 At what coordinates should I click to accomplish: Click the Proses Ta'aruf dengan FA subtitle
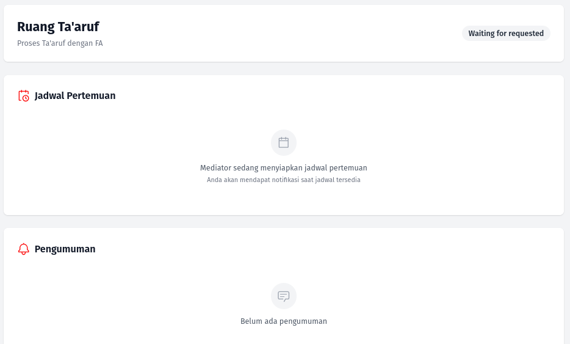tap(60, 43)
